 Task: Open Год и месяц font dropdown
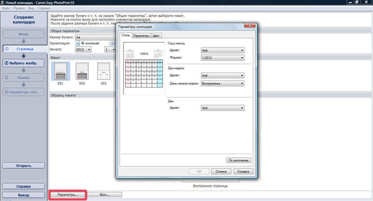pyautogui.click(x=222, y=50)
